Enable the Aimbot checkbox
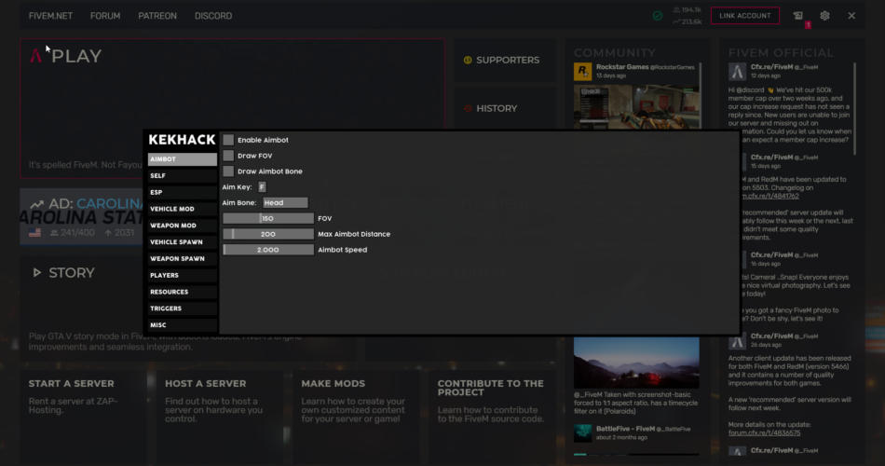 pos(228,140)
